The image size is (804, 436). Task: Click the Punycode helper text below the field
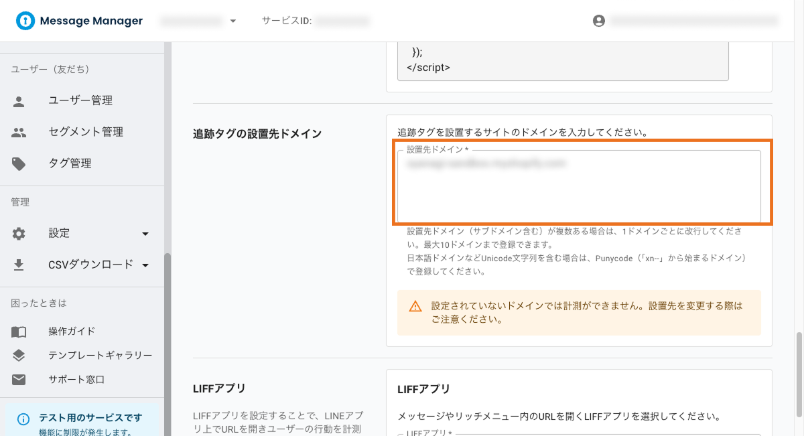576,264
